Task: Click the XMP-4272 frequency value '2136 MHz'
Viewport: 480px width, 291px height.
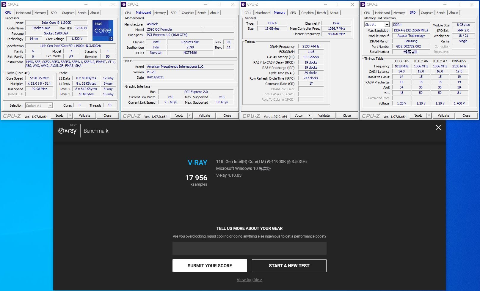Action: pyautogui.click(x=459, y=66)
